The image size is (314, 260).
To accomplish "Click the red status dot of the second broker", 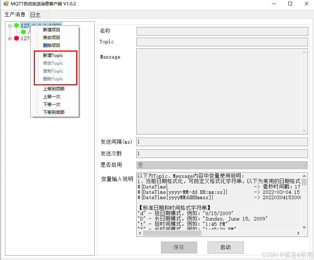I will tap(17, 38).
